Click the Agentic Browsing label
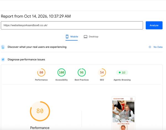The width and height of the screenshot is (166, 130). click(122, 80)
